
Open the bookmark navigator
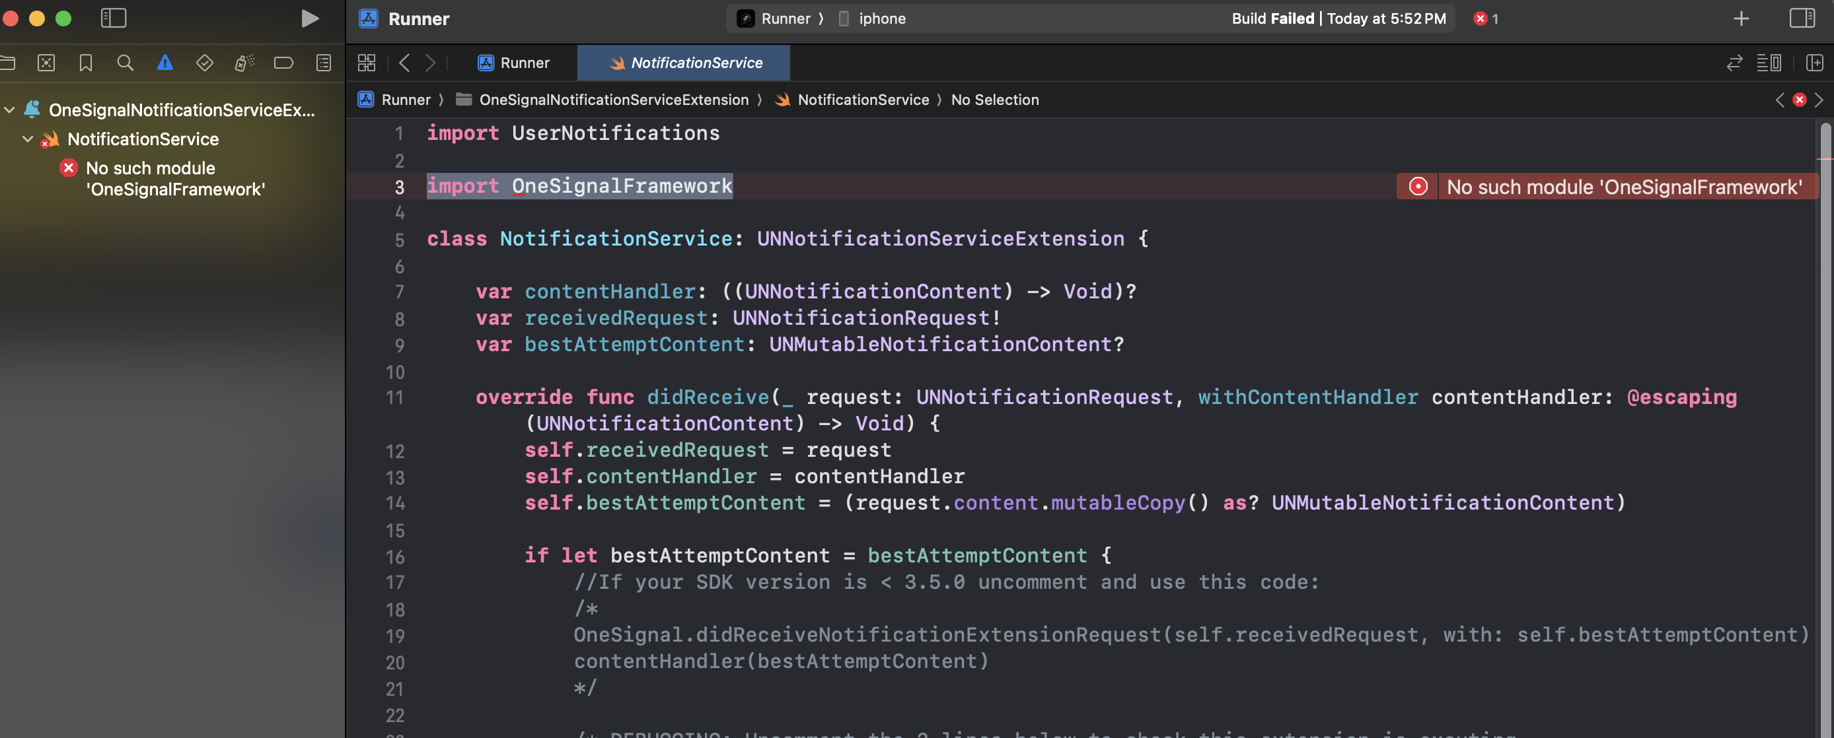pyautogui.click(x=85, y=63)
